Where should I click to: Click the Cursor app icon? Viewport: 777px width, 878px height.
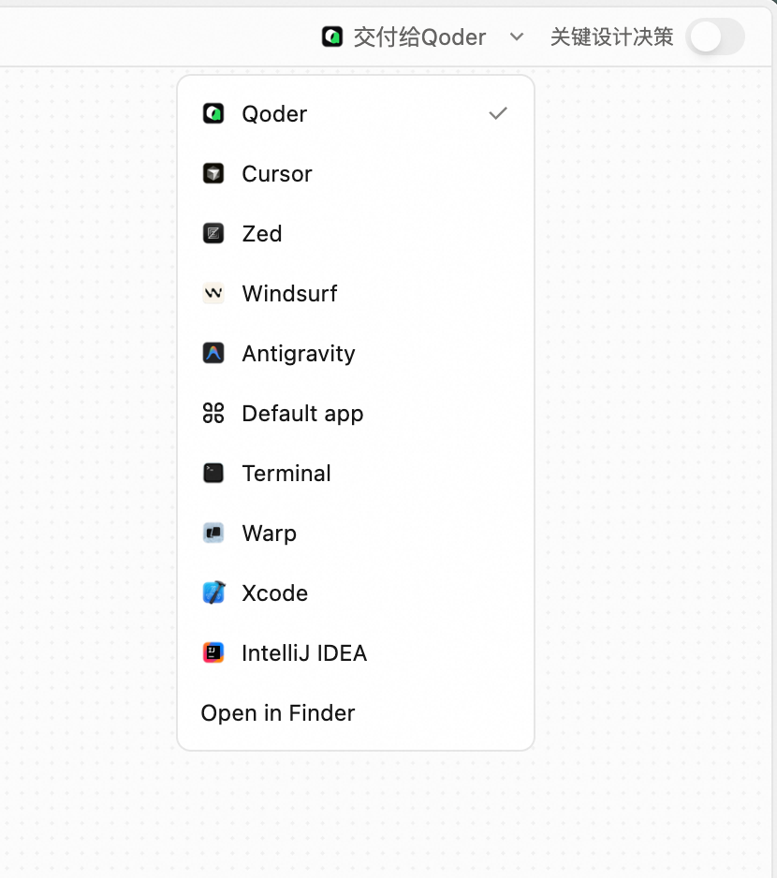(213, 173)
